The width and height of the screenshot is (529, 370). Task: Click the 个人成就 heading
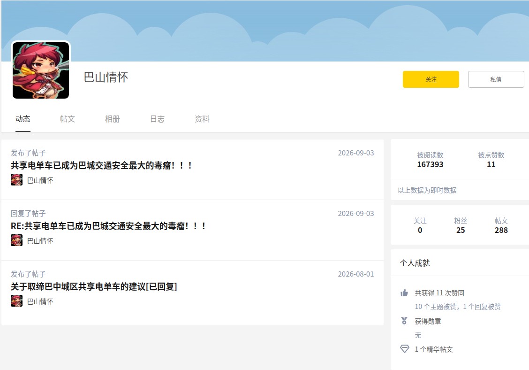pyautogui.click(x=415, y=263)
